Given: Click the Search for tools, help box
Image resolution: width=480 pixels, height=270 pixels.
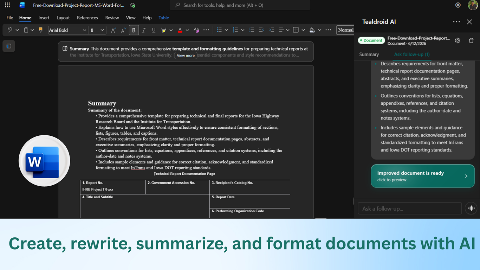Looking at the screenshot, I should [x=240, y=5].
